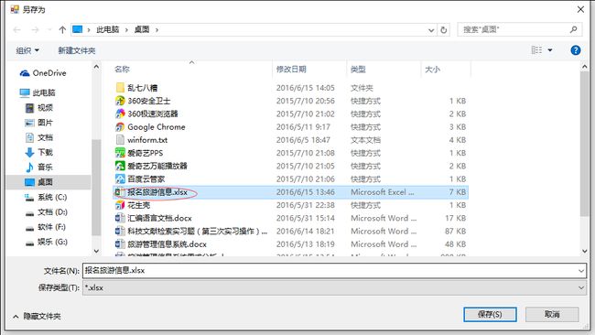Open 系统 (C:) drive

46,197
